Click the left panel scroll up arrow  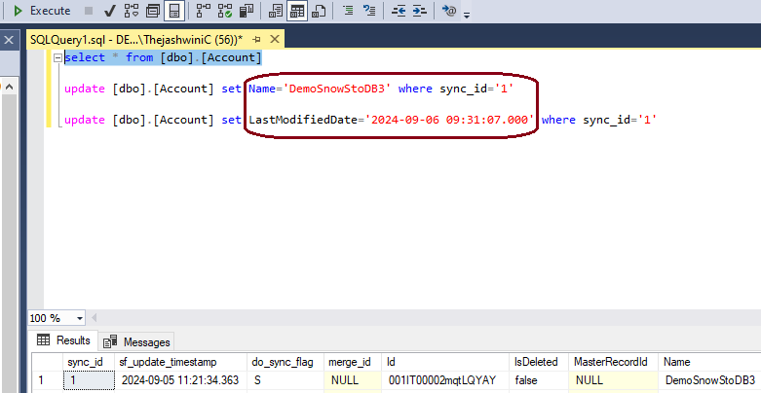point(9,88)
